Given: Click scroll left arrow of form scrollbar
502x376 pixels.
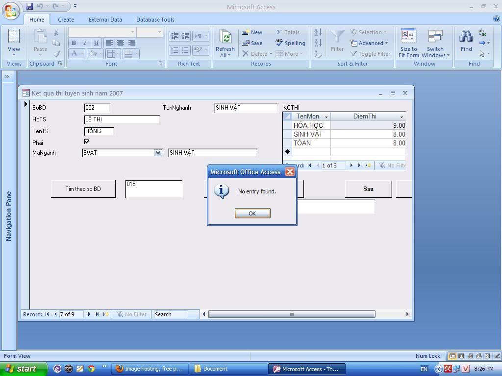Looking at the screenshot, I should point(203,314).
